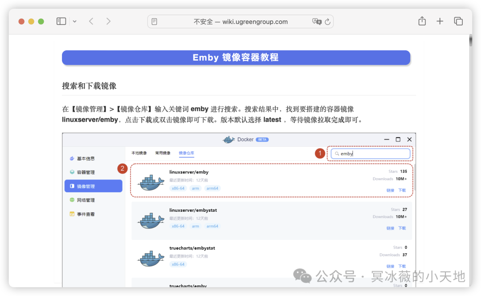Click the yellow minimize window button

(x=31, y=21)
